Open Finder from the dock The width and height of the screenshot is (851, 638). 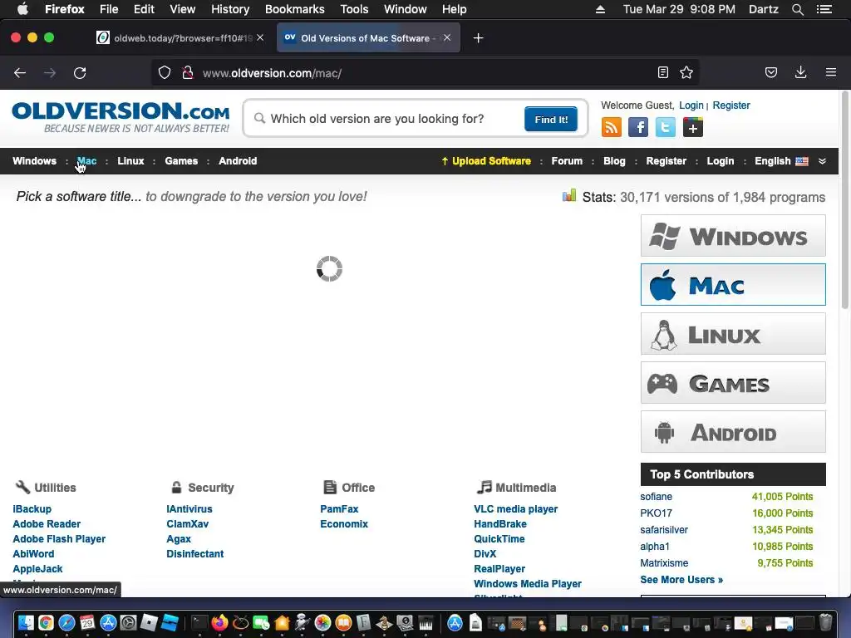pyautogui.click(x=26, y=622)
